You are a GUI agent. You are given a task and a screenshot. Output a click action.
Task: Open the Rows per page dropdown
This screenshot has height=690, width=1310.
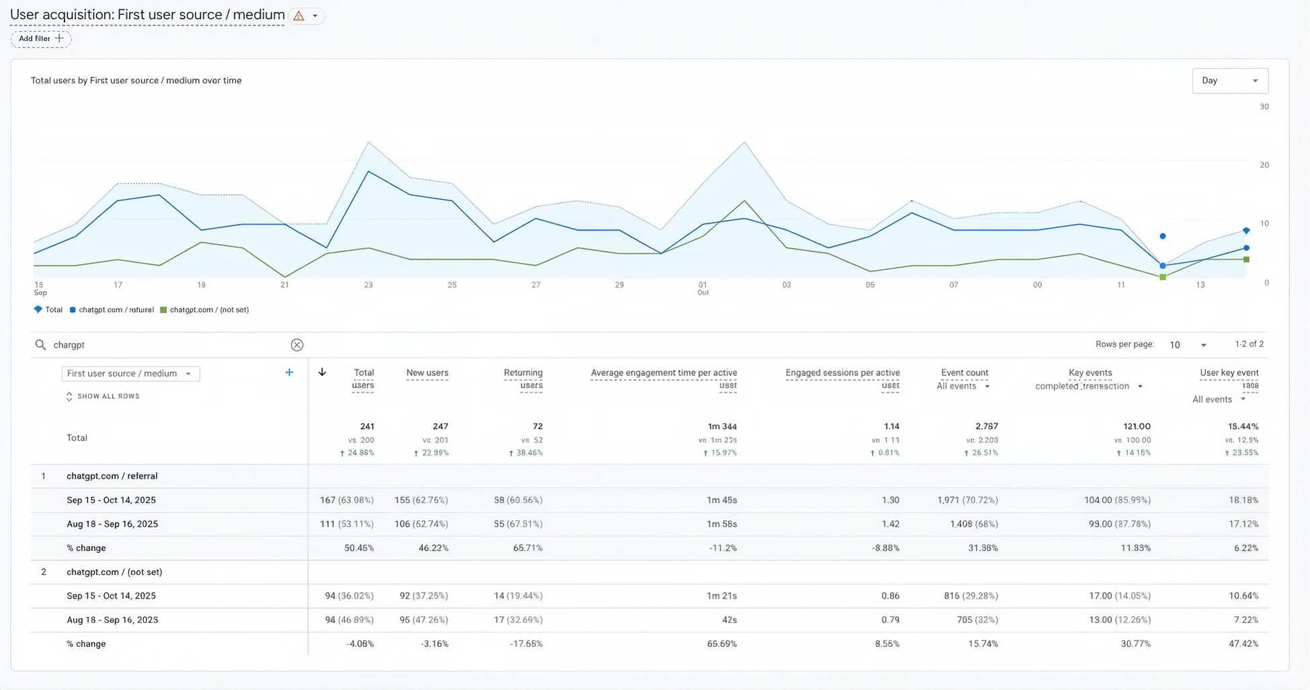point(1188,345)
